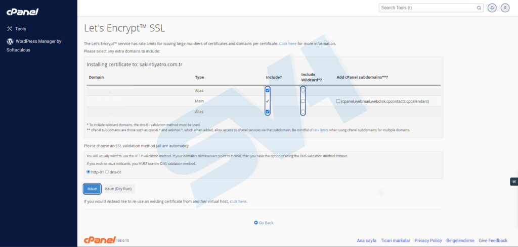Open the Give Feedback footer link

(x=493, y=240)
